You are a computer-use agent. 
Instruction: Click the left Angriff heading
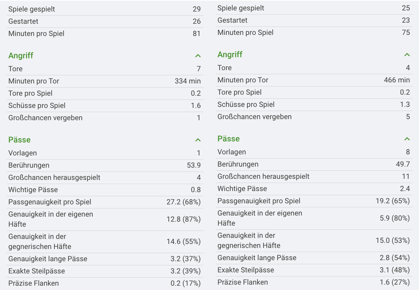[21, 55]
